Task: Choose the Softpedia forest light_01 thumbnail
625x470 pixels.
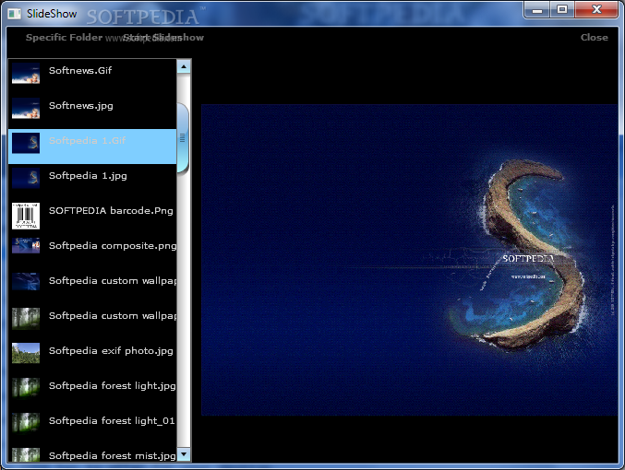Action: [26, 423]
